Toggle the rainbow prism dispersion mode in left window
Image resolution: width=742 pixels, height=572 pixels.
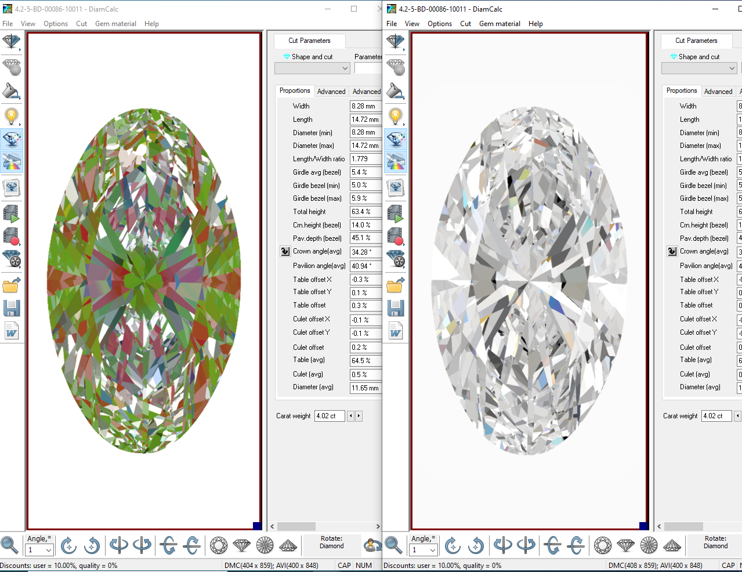(x=12, y=162)
